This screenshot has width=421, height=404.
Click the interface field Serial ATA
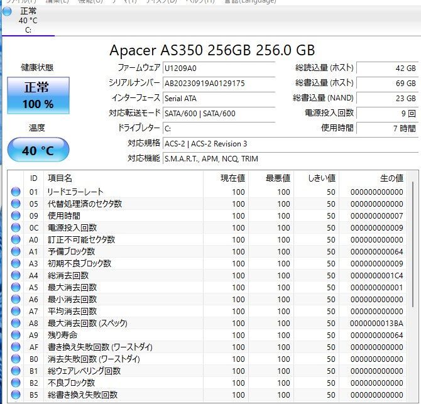click(x=219, y=98)
